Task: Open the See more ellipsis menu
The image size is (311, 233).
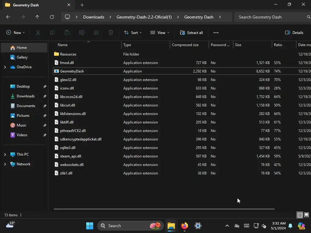Action: click(216, 33)
